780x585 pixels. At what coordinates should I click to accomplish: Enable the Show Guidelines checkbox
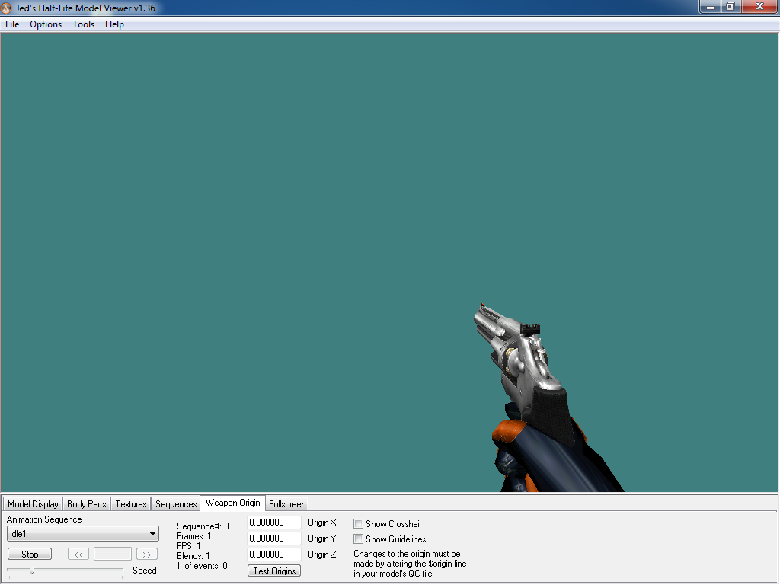click(358, 539)
